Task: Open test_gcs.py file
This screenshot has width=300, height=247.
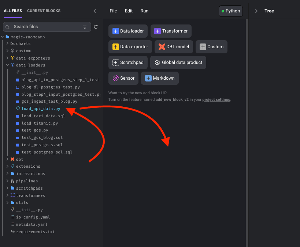Action: point(35,130)
